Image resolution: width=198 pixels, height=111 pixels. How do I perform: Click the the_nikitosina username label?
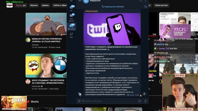coord(15,2)
